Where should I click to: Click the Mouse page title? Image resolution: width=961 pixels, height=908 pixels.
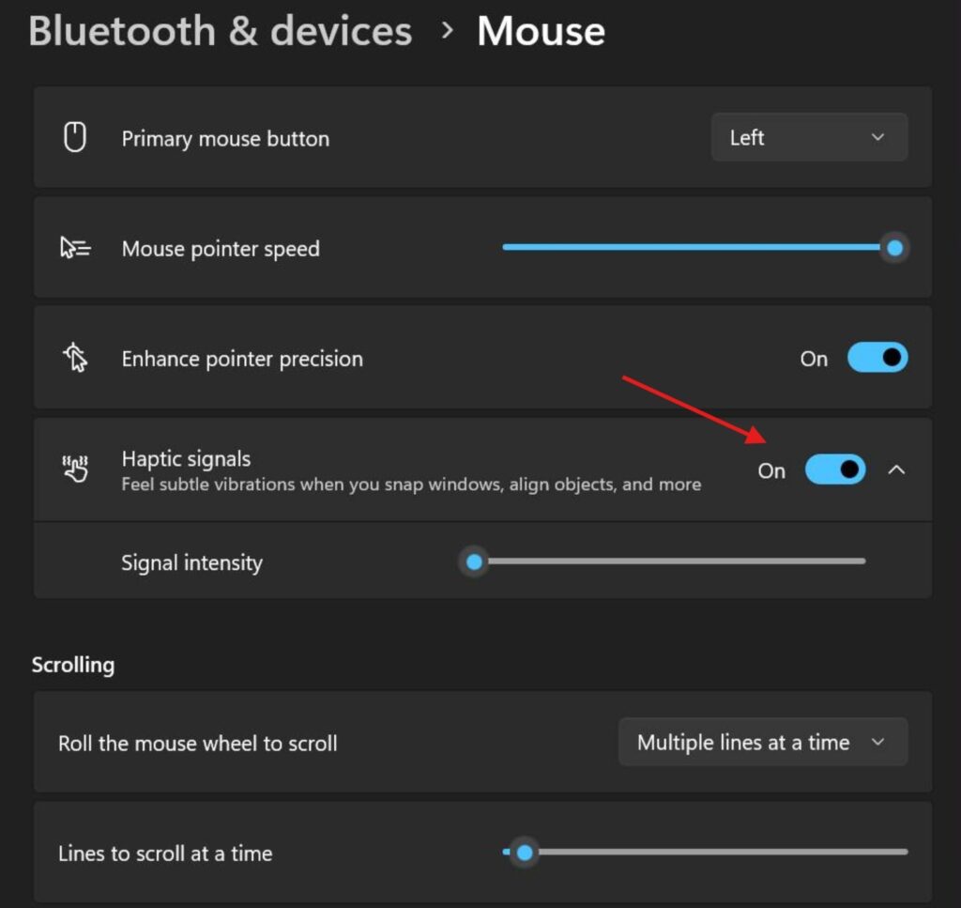click(x=541, y=31)
